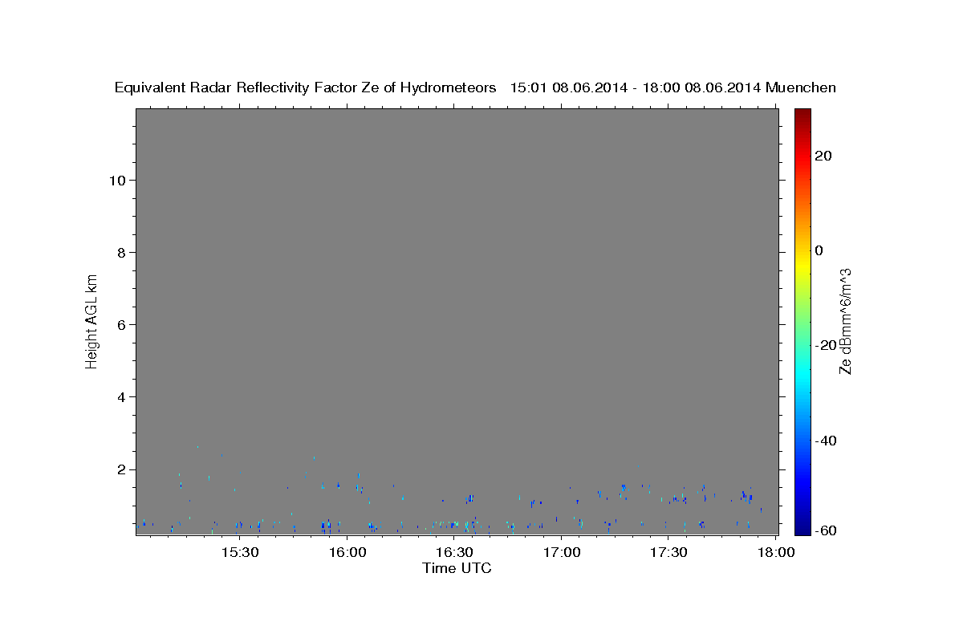Click the height axis label '6'
The image size is (963, 642).
(x=120, y=324)
